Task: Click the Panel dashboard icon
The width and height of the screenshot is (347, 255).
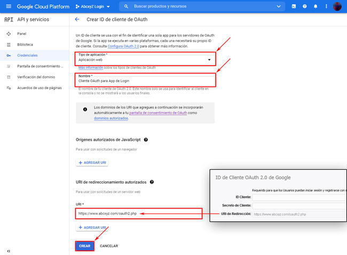Action: pos(9,34)
